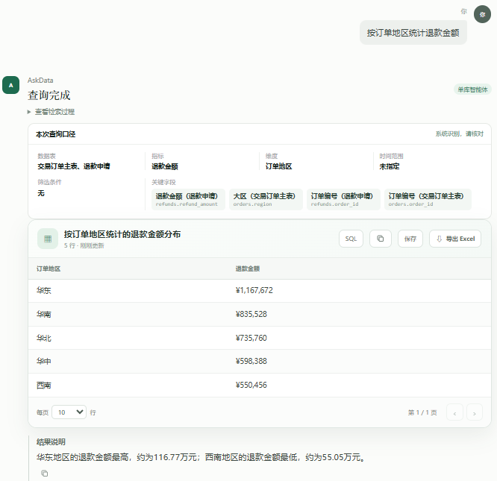Open the rows-per-page dropdown showing 10

pos(69,412)
